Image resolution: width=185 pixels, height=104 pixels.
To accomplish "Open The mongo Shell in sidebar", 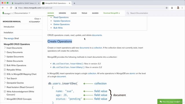I will pyautogui.click(x=11, y=38).
